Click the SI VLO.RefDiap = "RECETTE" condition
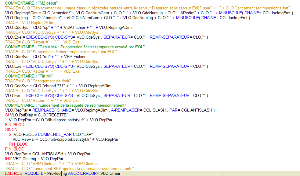 (x=37, y=115)
